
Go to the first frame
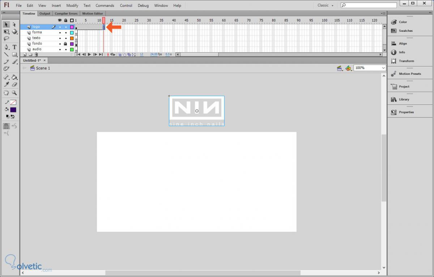tap(78, 55)
